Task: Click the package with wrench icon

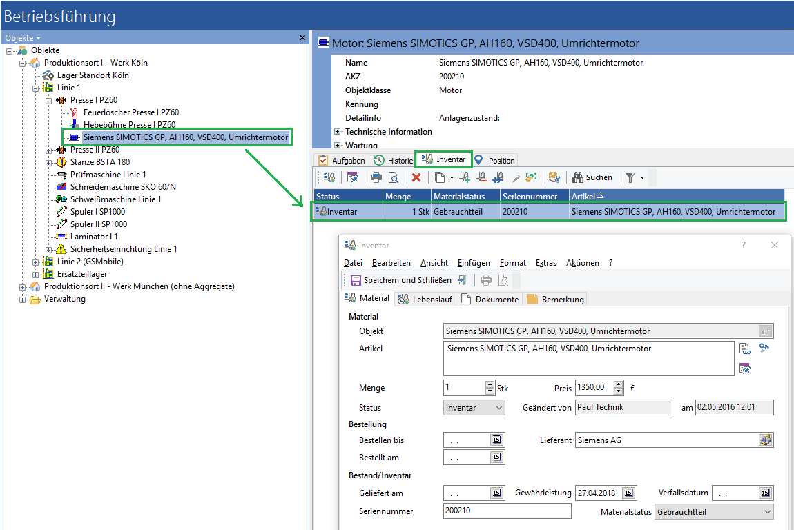Action: pyautogui.click(x=554, y=177)
